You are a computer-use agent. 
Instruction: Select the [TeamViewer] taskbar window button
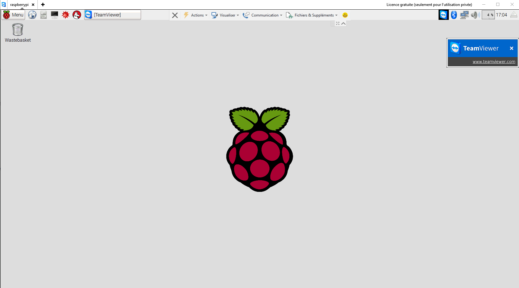pos(113,15)
